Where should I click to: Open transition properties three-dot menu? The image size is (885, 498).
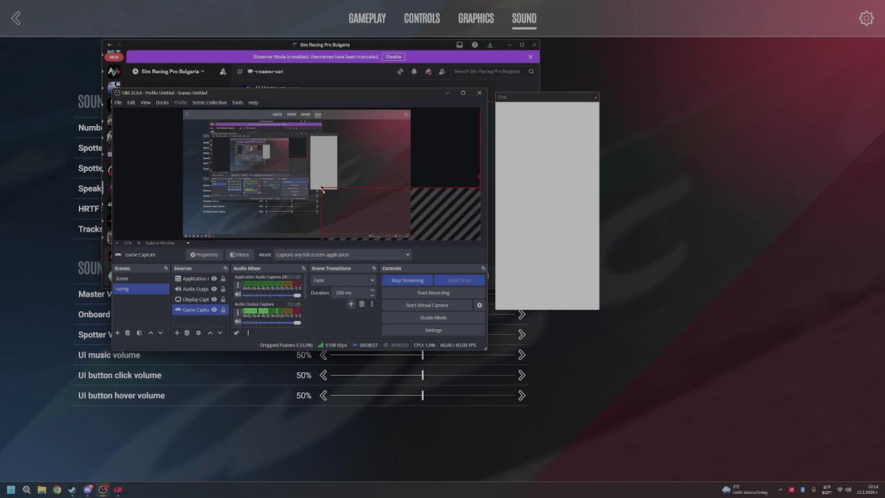pyautogui.click(x=372, y=304)
